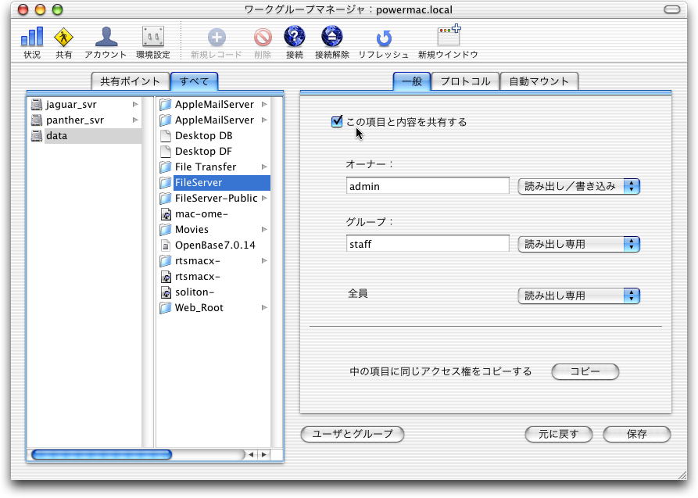Open the owner permission dropdown

(578, 186)
